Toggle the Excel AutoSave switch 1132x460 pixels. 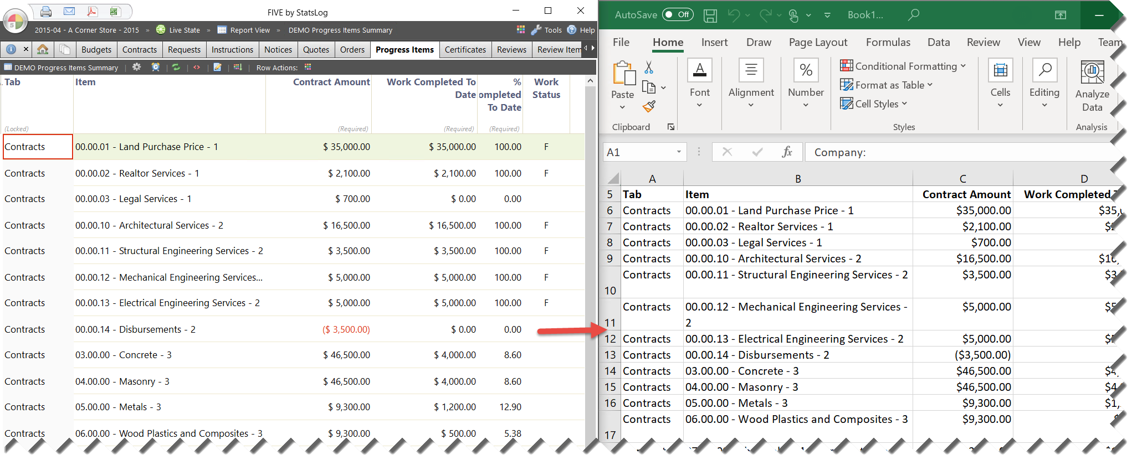[x=677, y=15]
